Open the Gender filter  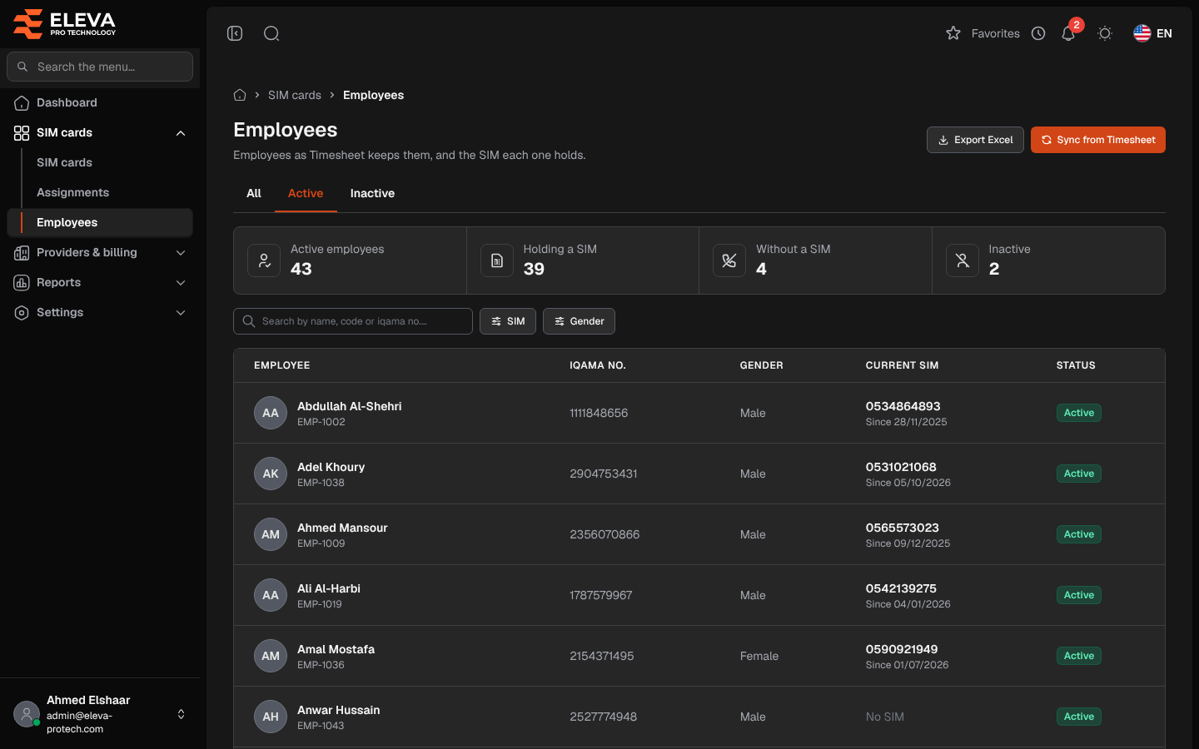click(579, 321)
